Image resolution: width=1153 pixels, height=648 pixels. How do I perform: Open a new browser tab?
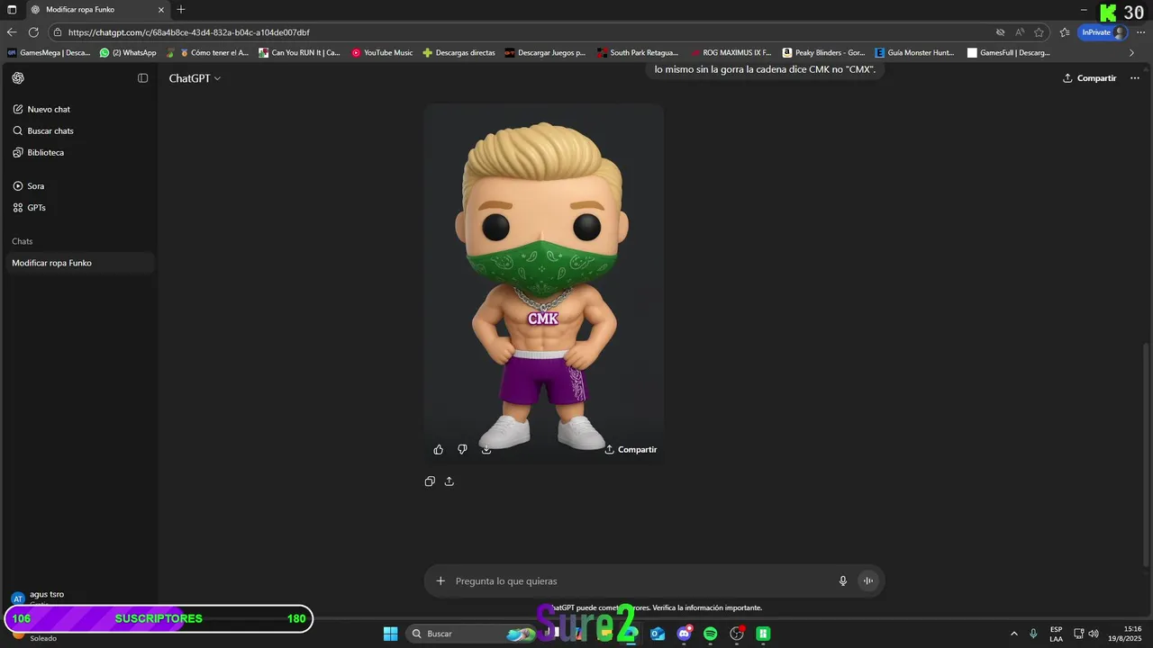(181, 9)
